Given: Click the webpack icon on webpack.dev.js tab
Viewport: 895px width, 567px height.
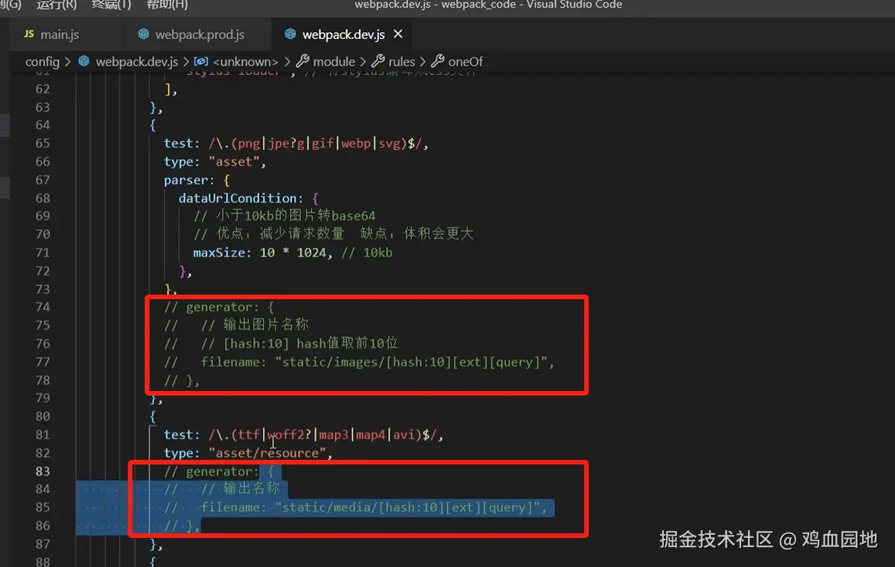Looking at the screenshot, I should (290, 34).
